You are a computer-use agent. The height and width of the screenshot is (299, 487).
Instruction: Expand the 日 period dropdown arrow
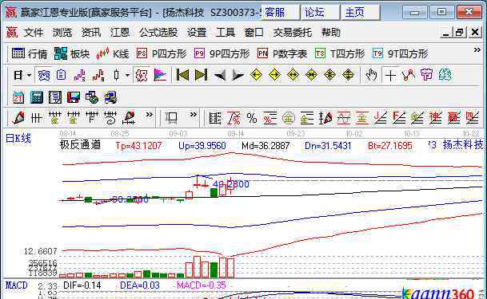30,75
